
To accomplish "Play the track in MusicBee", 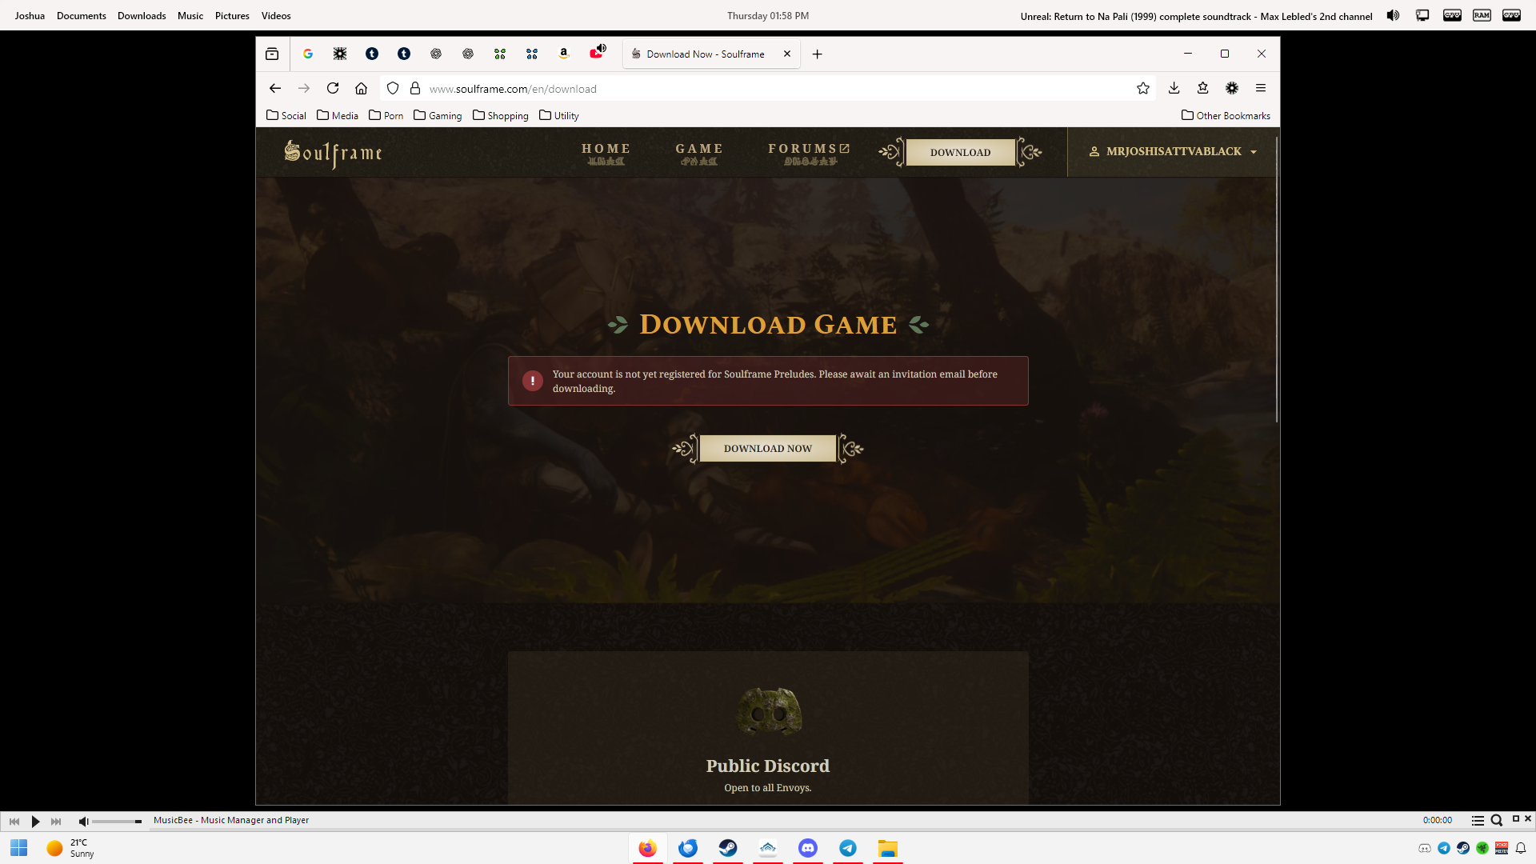I will 35,821.
